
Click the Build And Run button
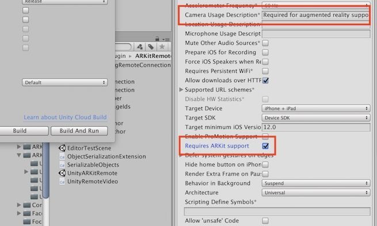(79, 131)
